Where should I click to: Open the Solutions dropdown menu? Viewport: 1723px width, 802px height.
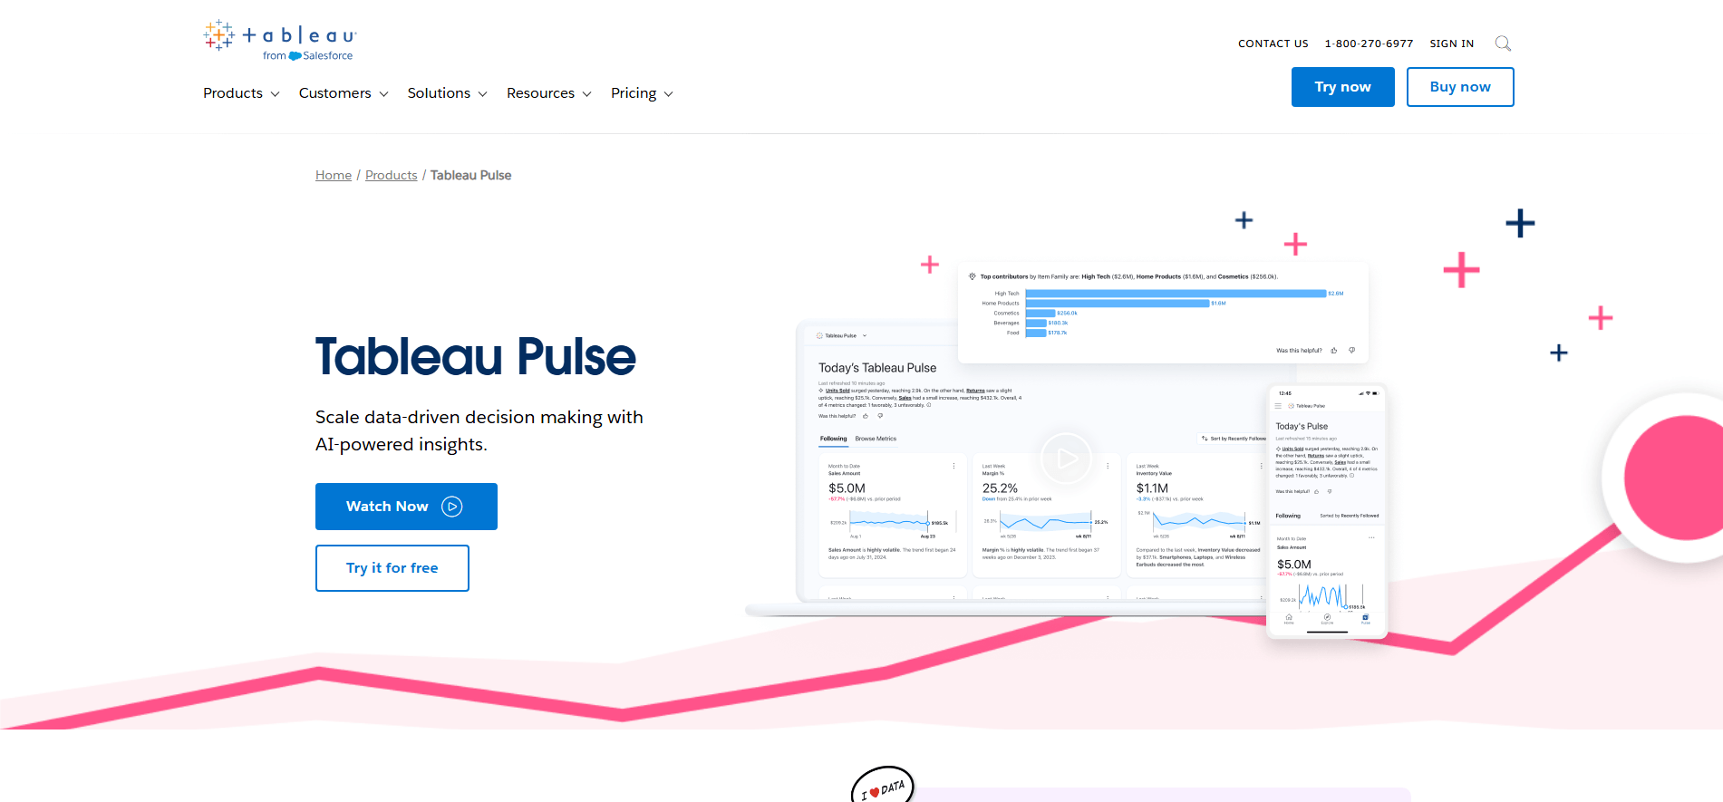[447, 93]
